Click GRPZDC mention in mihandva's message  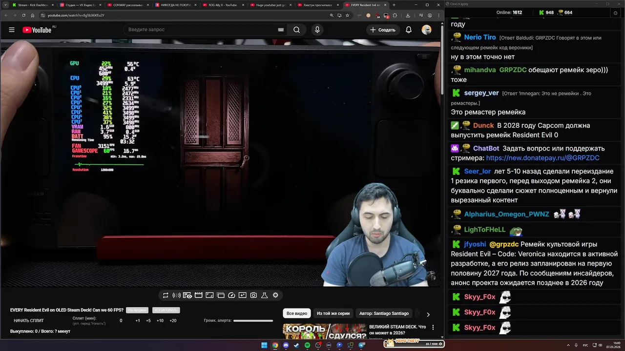[x=513, y=70]
